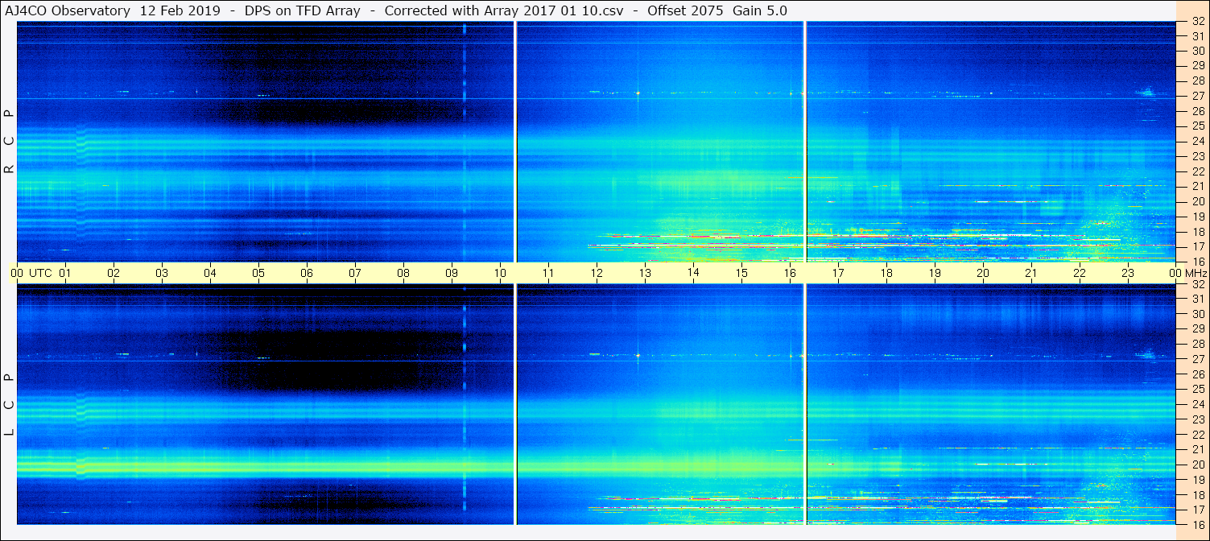This screenshot has width=1210, height=541.
Task: Select the 14 hour time marker
Action: (693, 273)
